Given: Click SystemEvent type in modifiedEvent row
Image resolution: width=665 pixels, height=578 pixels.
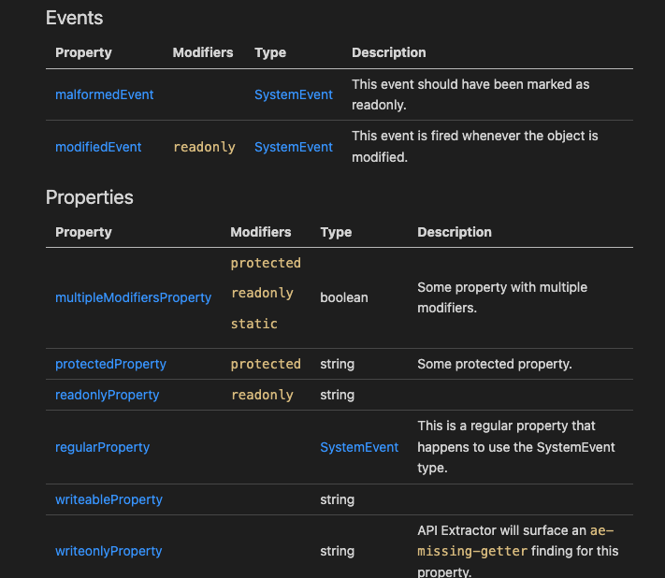Looking at the screenshot, I should pyautogui.click(x=294, y=147).
